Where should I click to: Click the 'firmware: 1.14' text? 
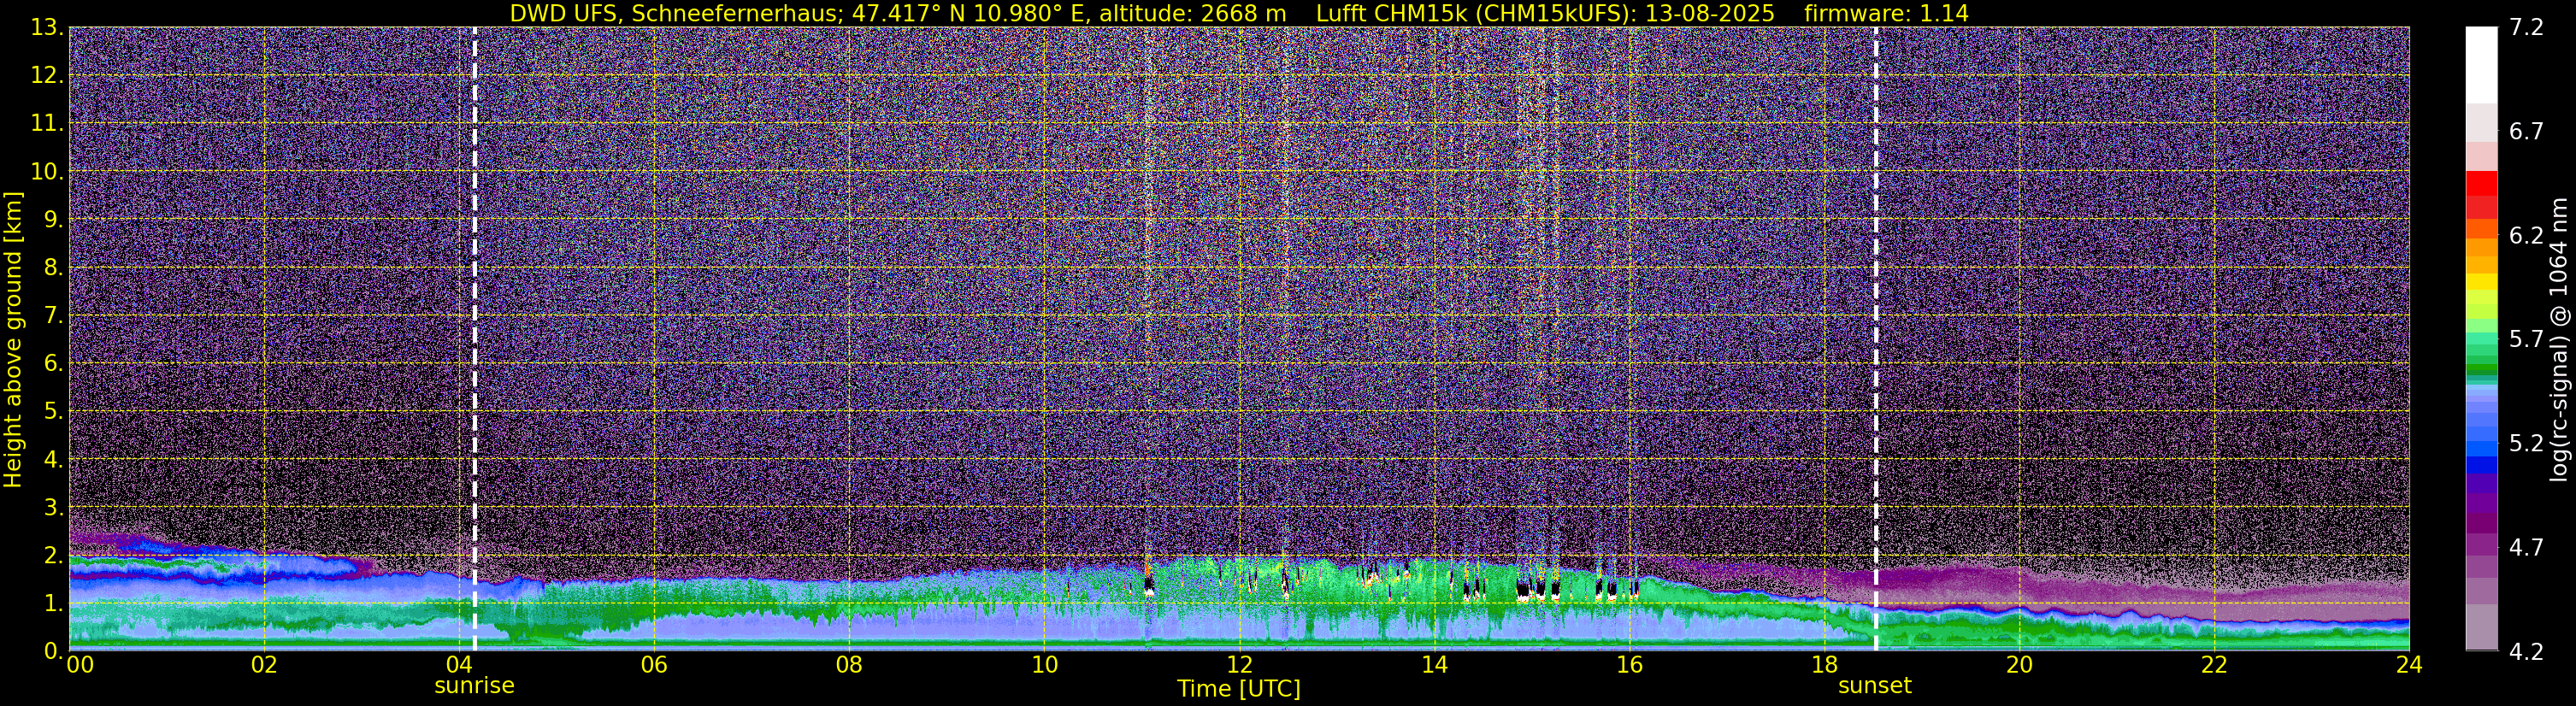(1886, 14)
